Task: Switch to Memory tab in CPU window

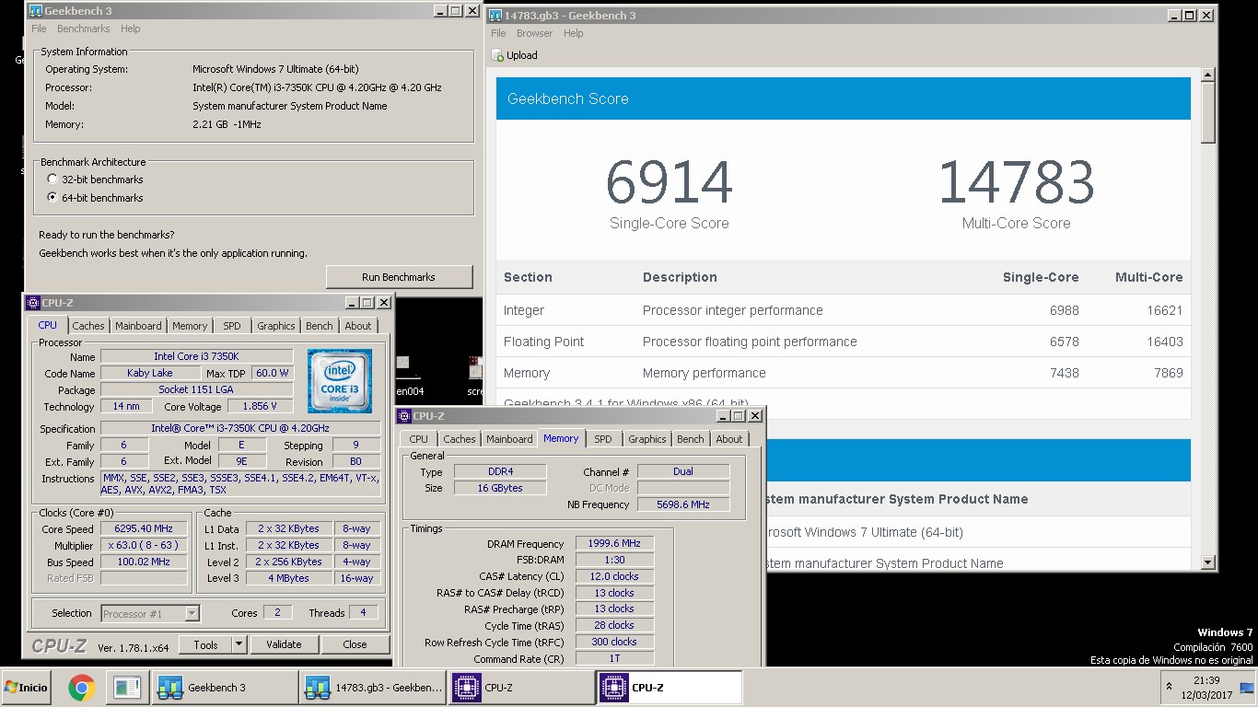Action: (190, 326)
